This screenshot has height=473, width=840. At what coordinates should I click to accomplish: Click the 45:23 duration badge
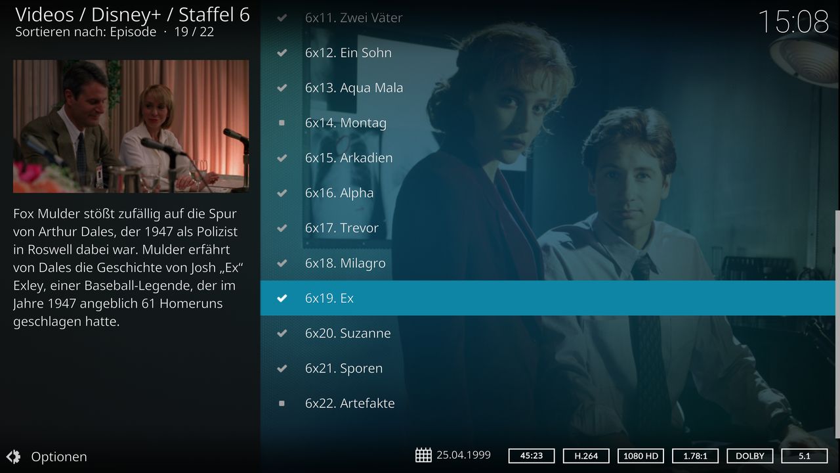click(x=532, y=455)
